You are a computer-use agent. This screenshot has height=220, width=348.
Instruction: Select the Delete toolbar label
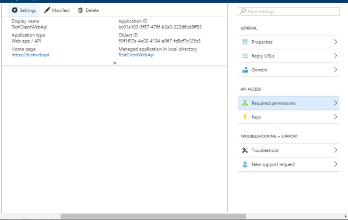pos(92,10)
